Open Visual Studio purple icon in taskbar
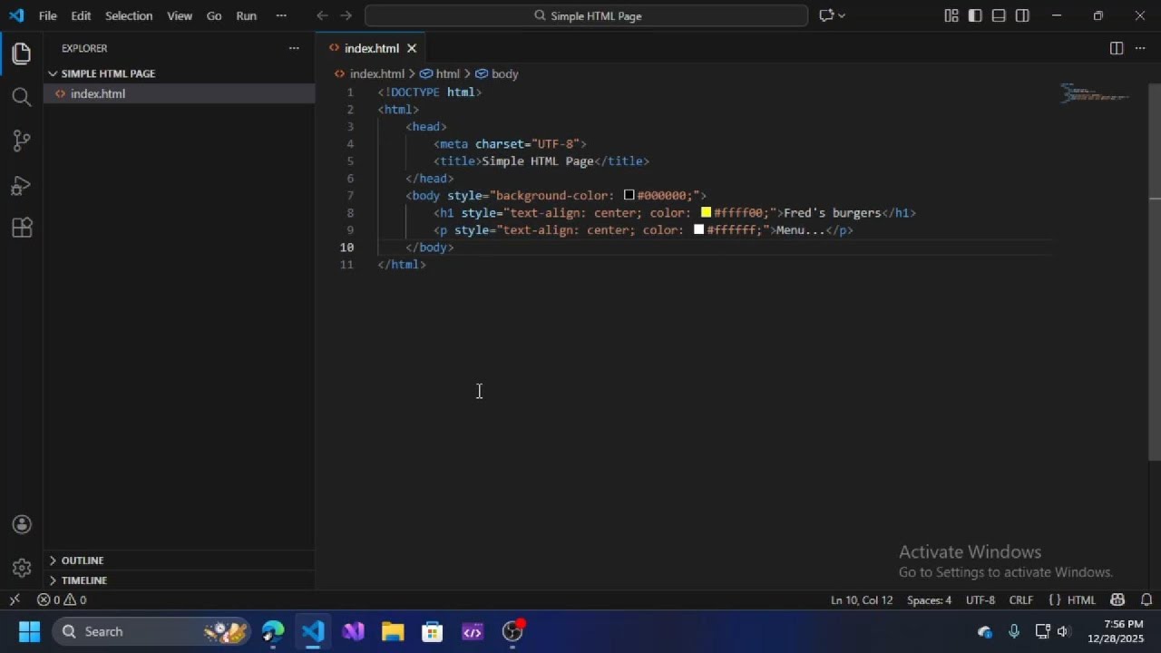Viewport: 1161px width, 653px height. click(x=353, y=631)
